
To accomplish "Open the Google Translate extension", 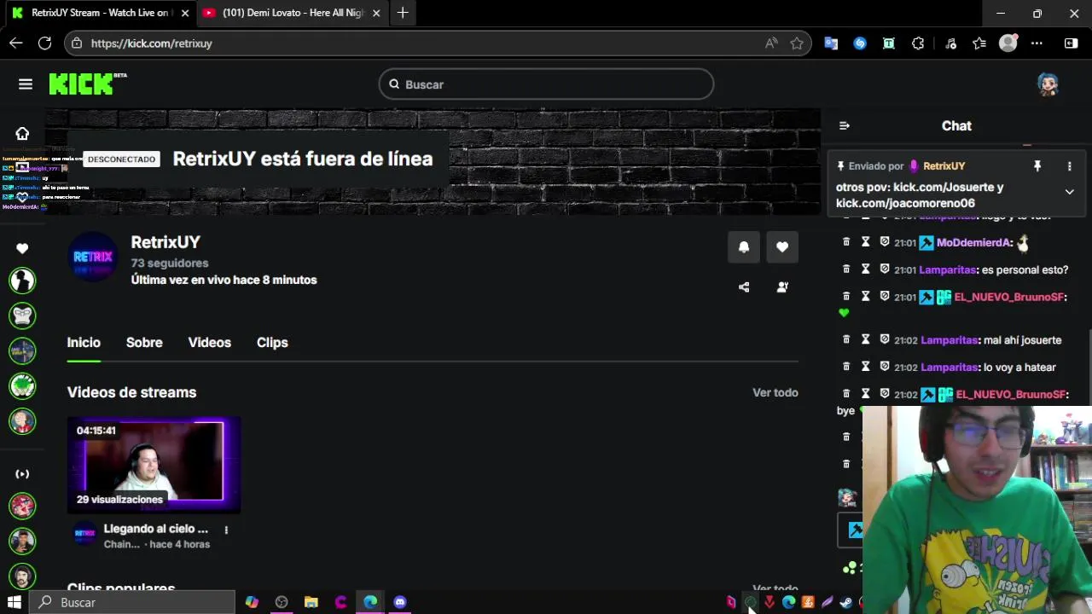I will click(x=831, y=43).
